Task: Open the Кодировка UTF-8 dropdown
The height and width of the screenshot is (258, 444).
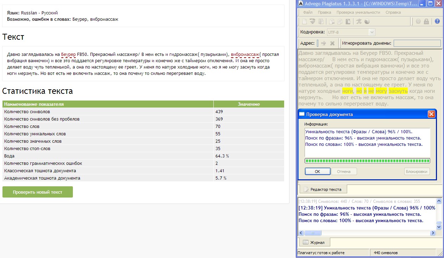Action: [371, 32]
